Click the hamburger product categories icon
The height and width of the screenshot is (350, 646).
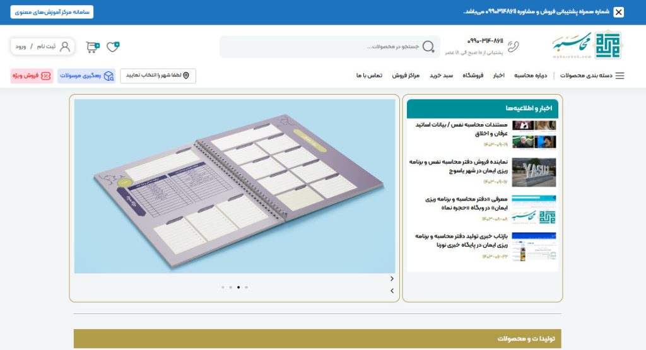(620, 76)
